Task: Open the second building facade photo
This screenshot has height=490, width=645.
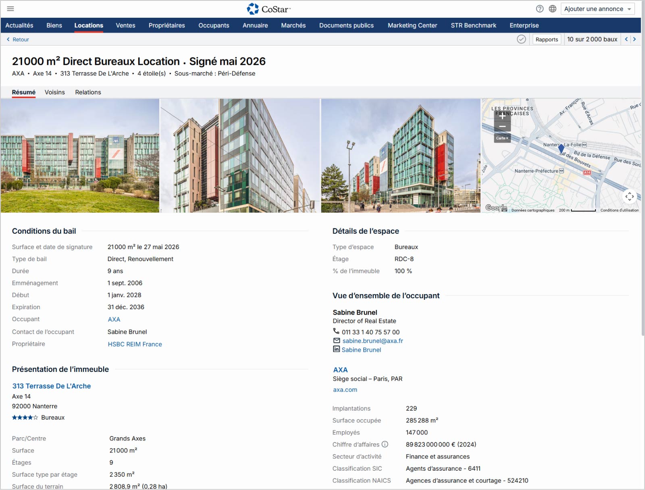Action: point(240,156)
